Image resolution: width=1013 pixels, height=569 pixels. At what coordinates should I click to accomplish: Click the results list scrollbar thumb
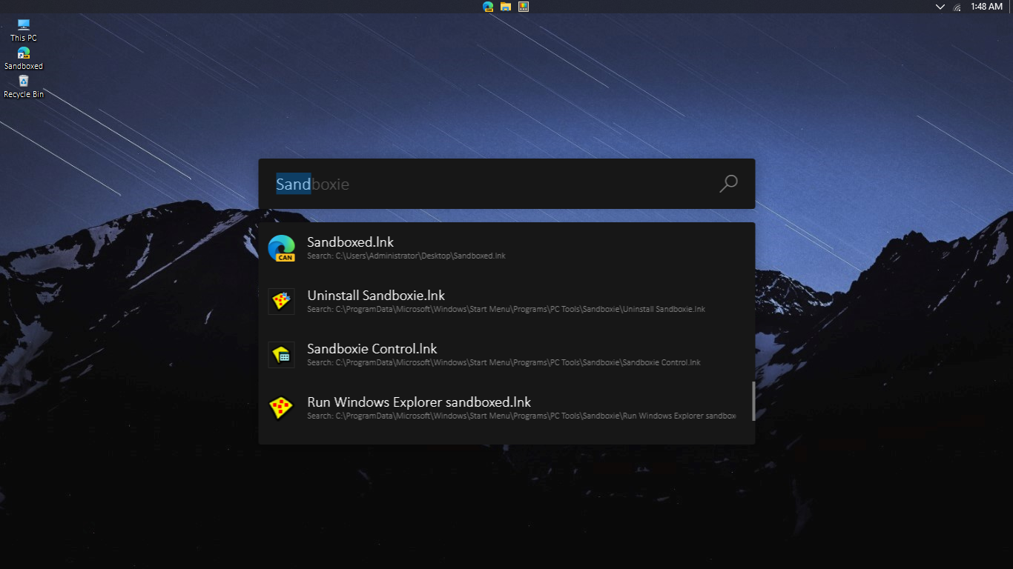click(753, 401)
